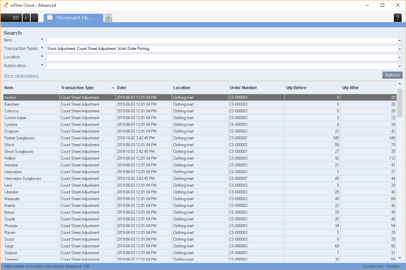Switch to the Movement History tab
The image size is (406, 270).
[74, 18]
